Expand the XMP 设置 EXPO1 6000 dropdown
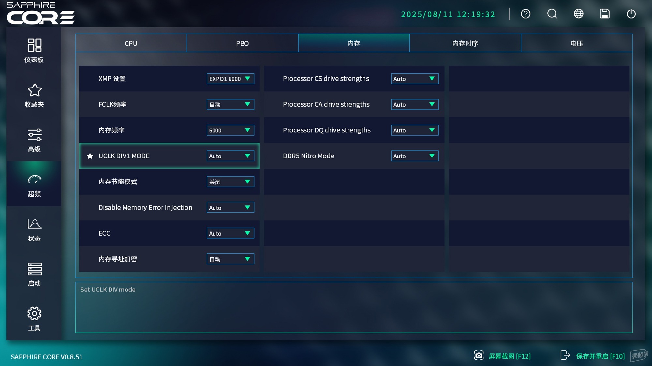 click(230, 79)
